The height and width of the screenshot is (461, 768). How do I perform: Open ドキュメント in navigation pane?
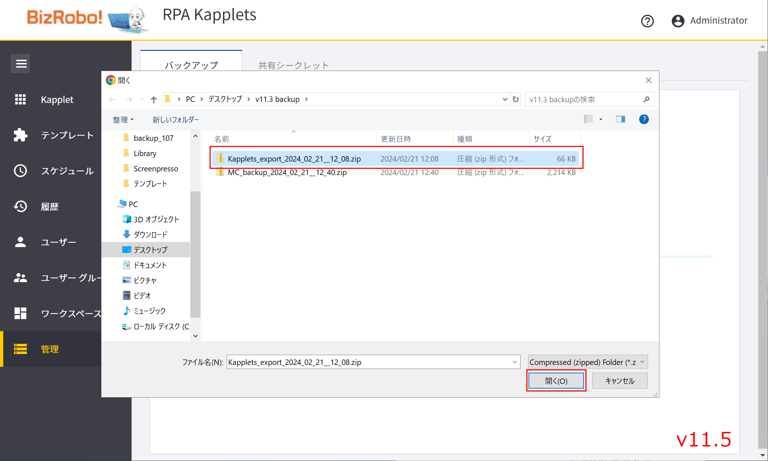(x=145, y=265)
